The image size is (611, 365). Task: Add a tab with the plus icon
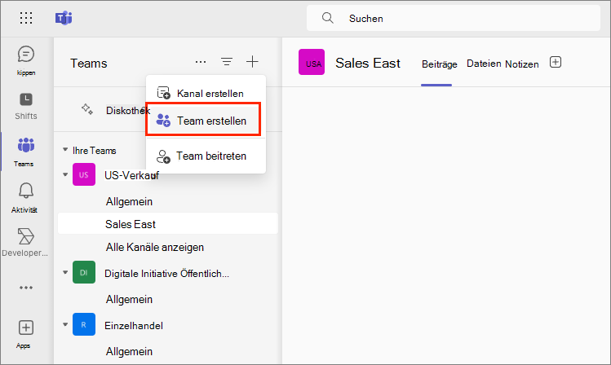(556, 62)
